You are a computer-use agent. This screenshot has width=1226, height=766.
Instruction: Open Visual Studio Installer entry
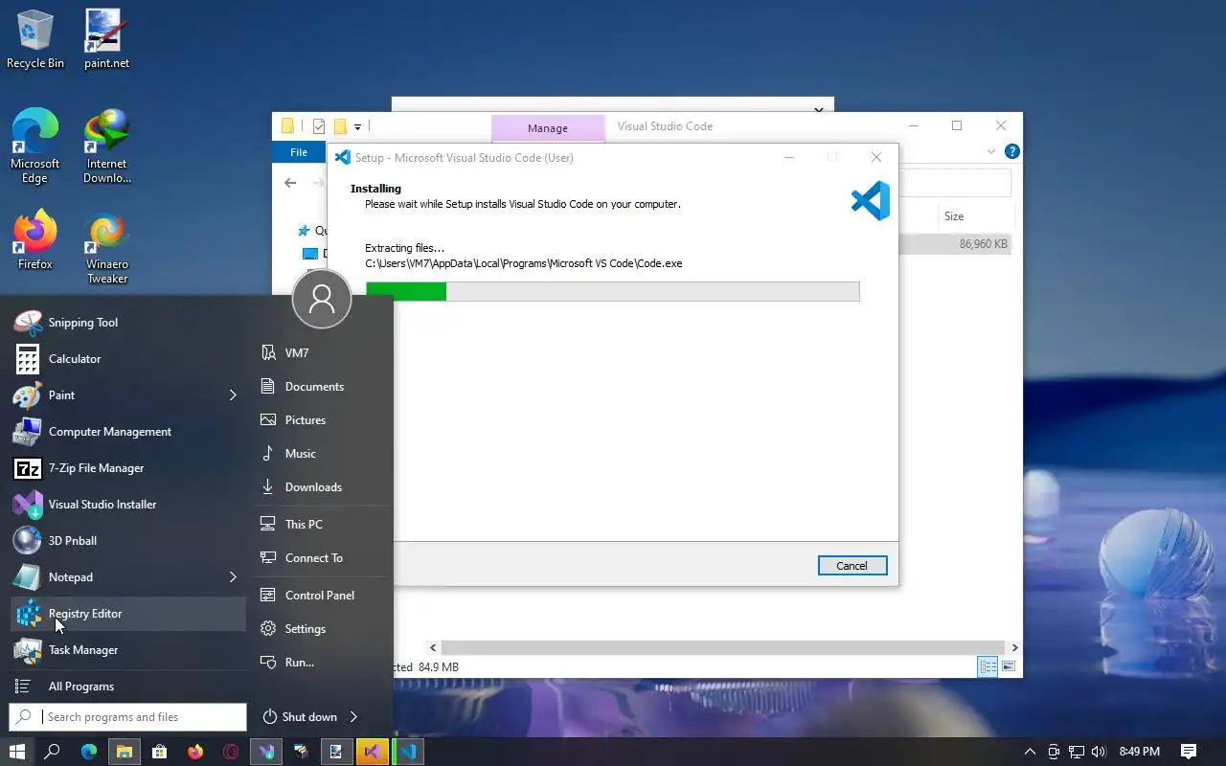pyautogui.click(x=127, y=505)
